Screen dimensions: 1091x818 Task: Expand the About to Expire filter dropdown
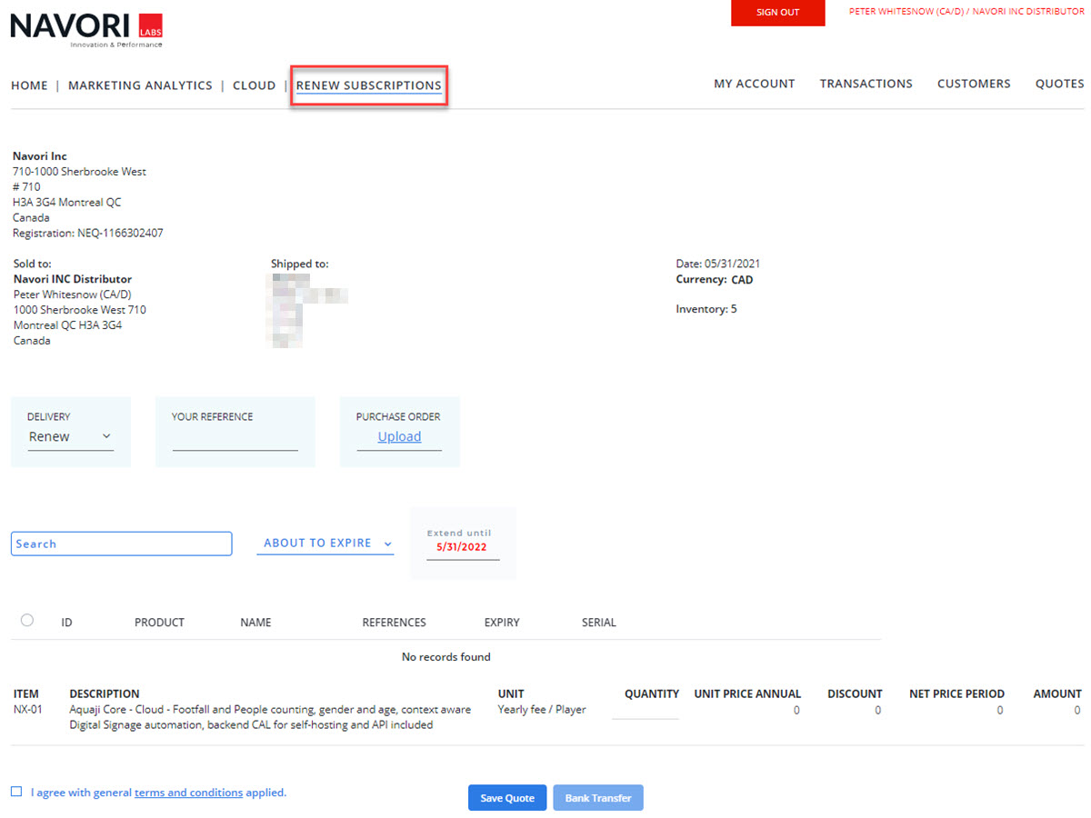pyautogui.click(x=325, y=544)
